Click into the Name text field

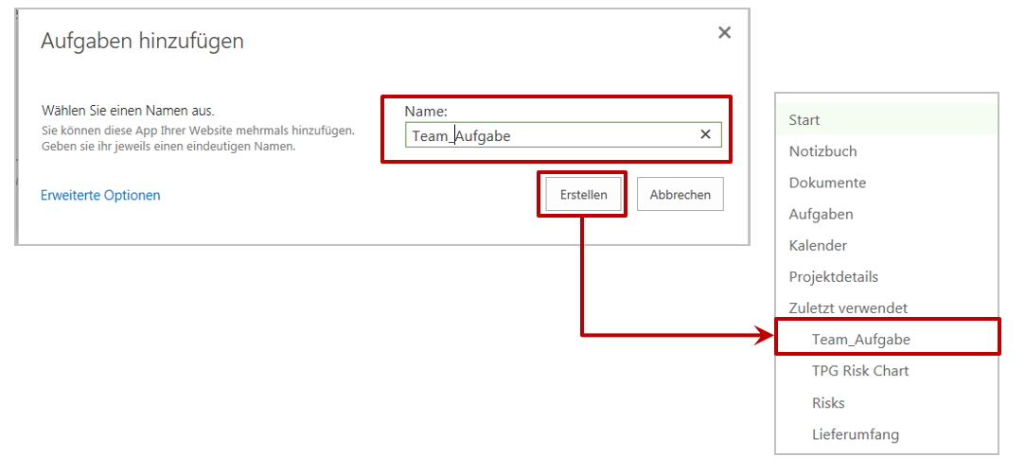(549, 135)
